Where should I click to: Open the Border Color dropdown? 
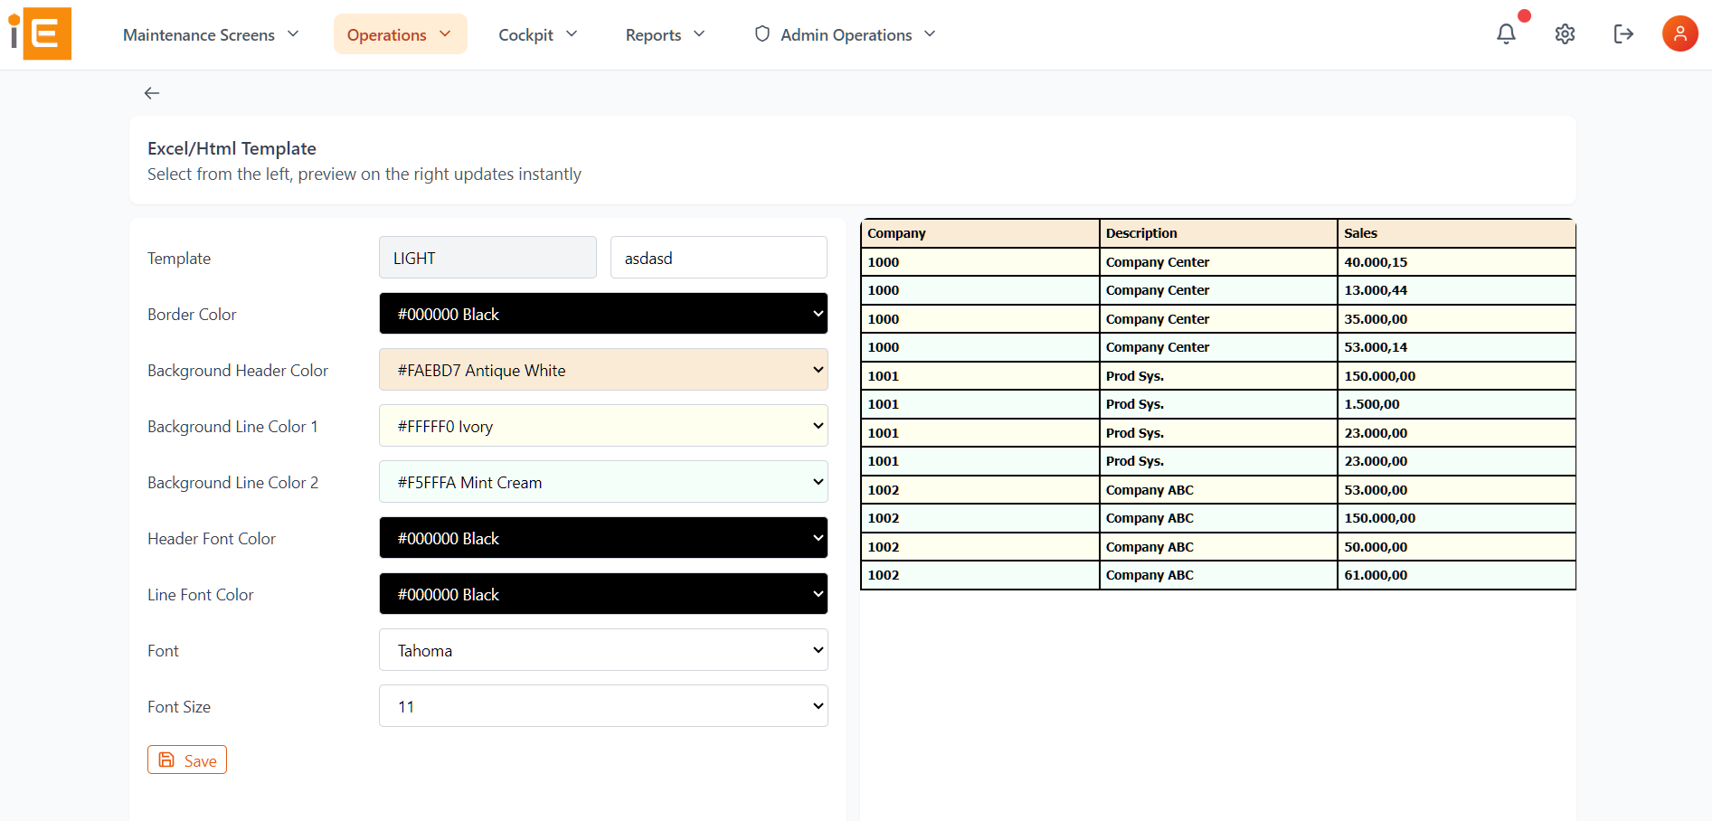(x=603, y=313)
